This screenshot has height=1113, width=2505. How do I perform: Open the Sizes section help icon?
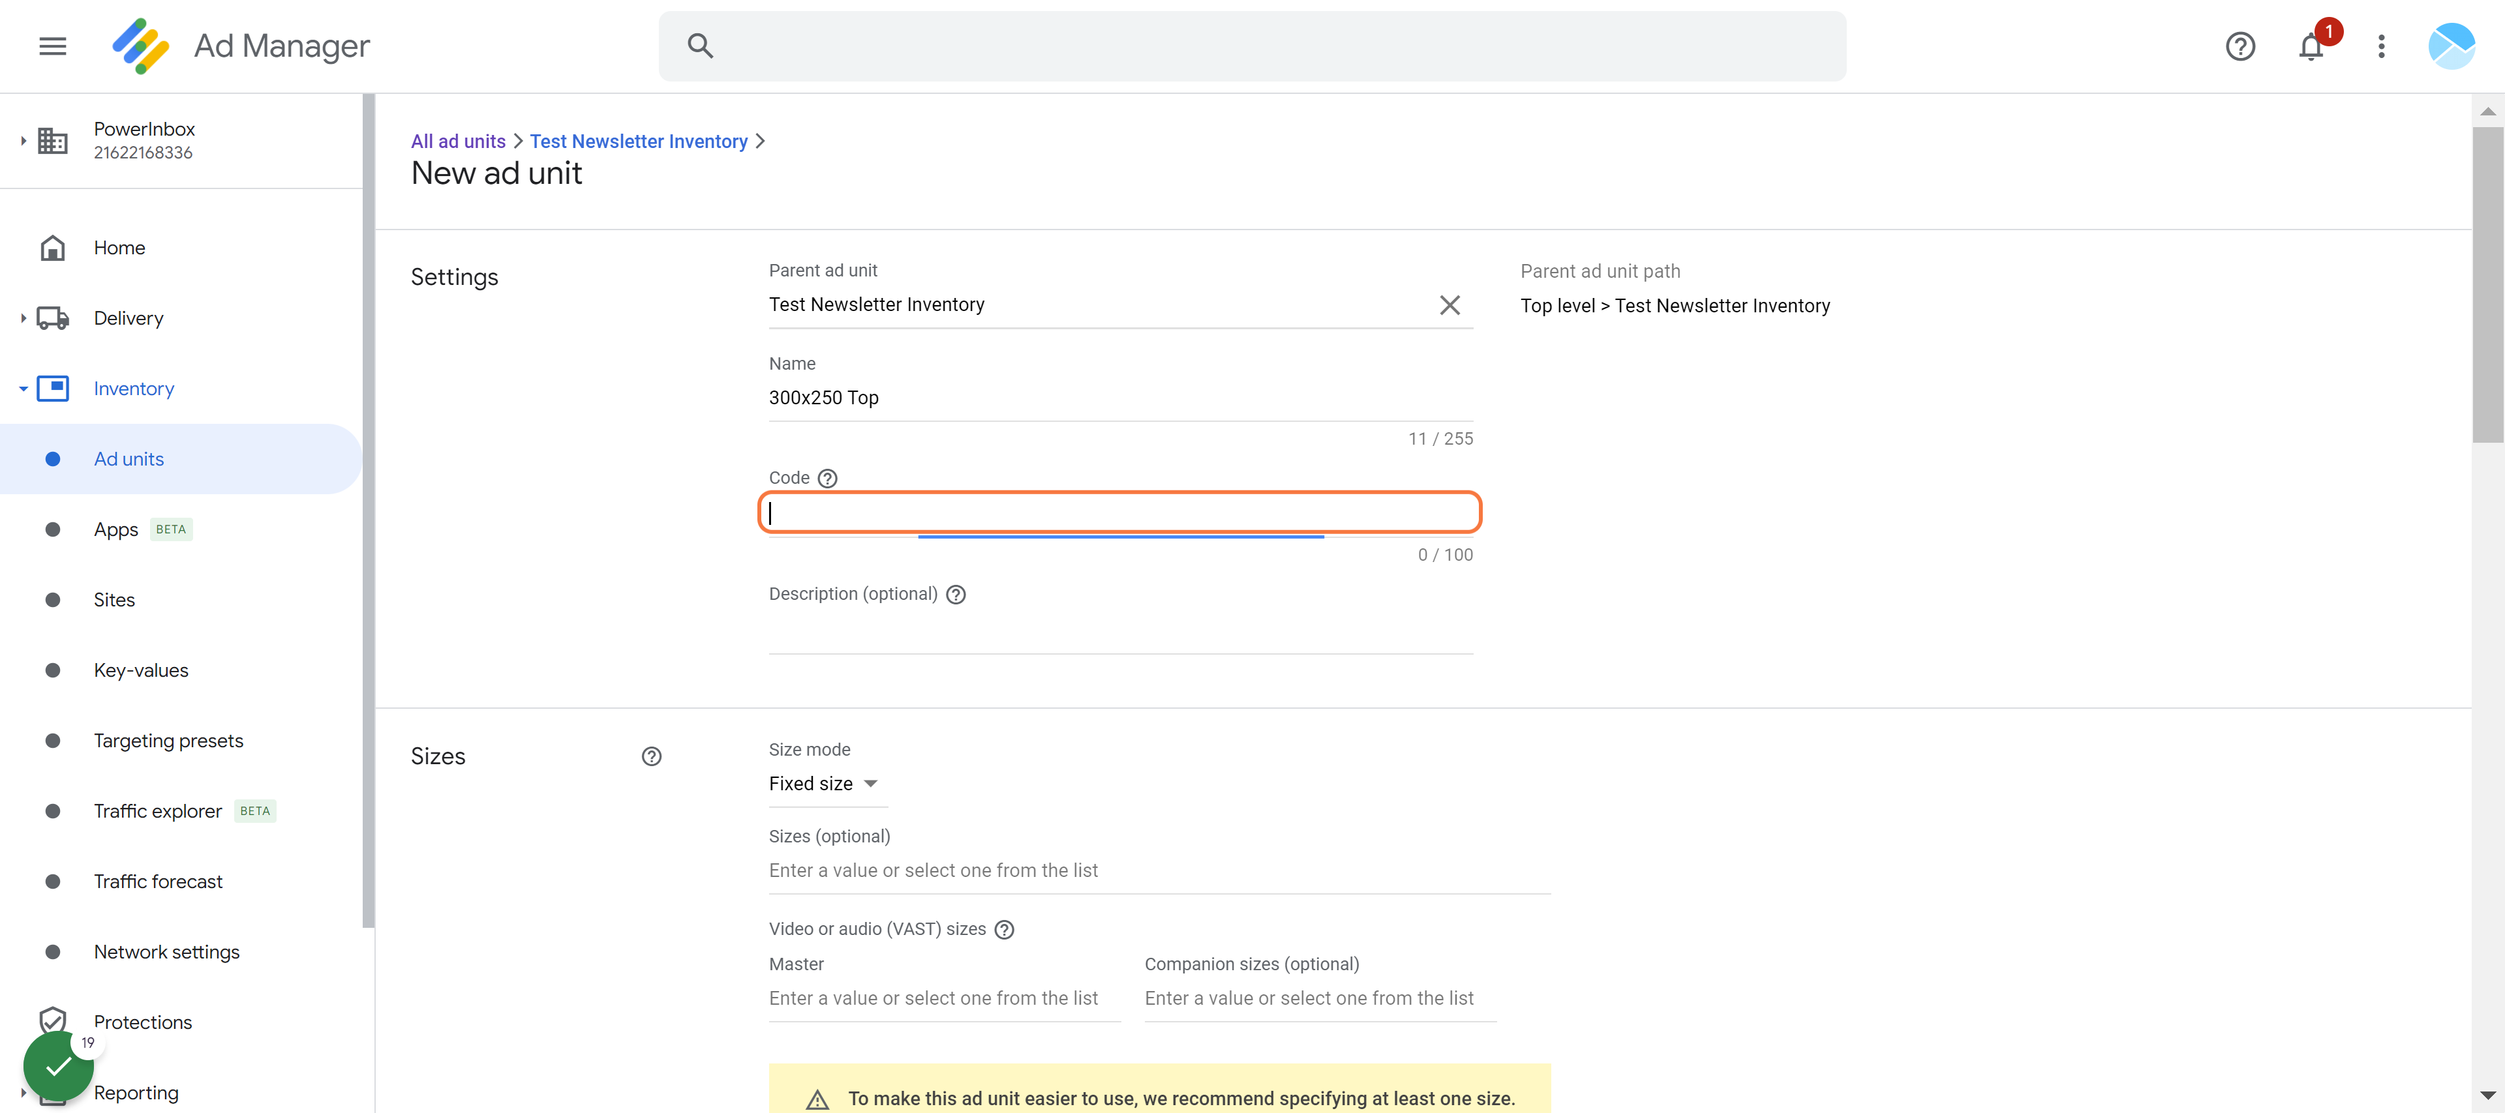coord(652,756)
